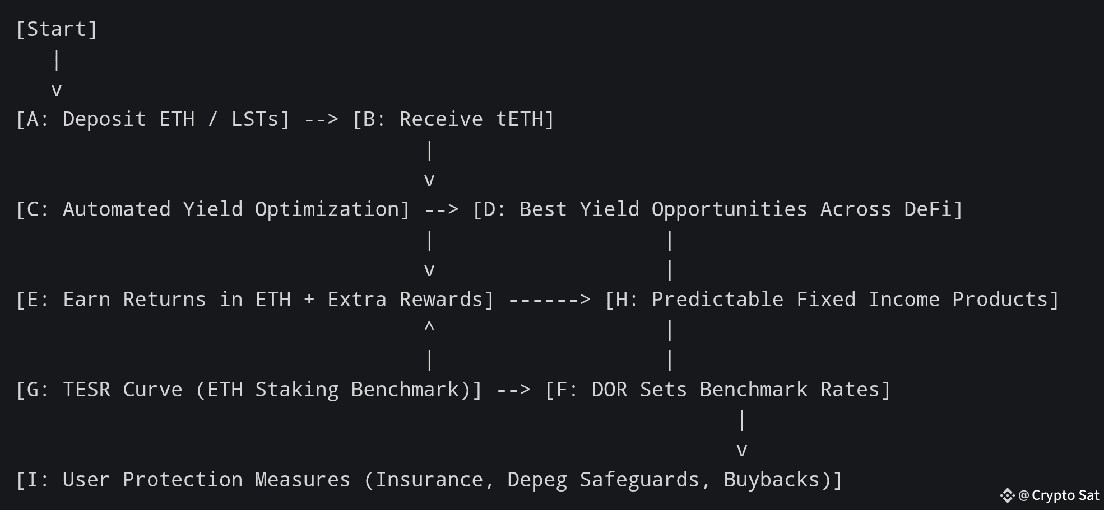The image size is (1104, 510).
Task: Select 'C: Automated Yield Optimization' node
Action: 213,209
